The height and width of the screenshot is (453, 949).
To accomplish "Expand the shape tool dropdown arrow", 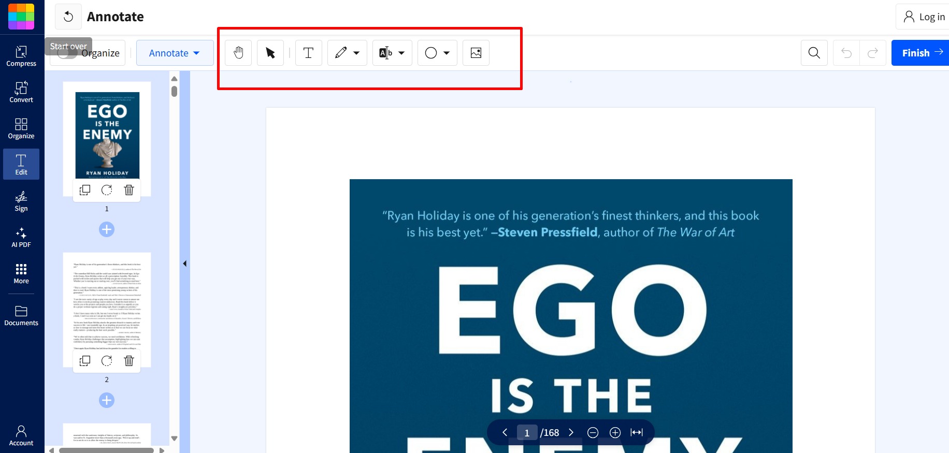I will tap(447, 53).
